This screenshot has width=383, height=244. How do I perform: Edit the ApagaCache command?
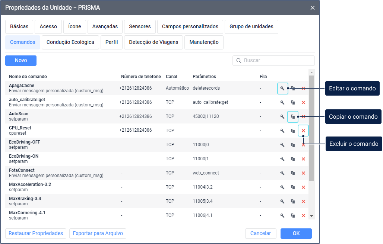[x=282, y=89]
